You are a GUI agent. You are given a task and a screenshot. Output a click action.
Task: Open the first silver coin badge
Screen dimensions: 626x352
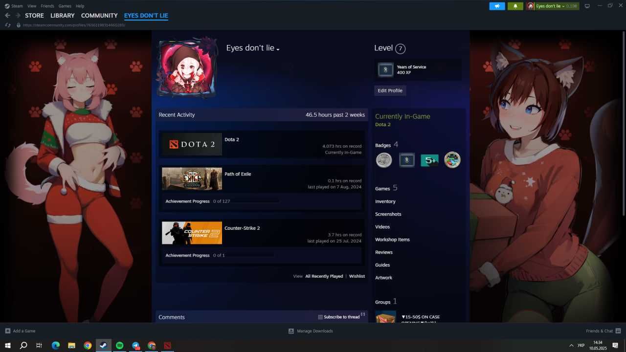[384, 160]
